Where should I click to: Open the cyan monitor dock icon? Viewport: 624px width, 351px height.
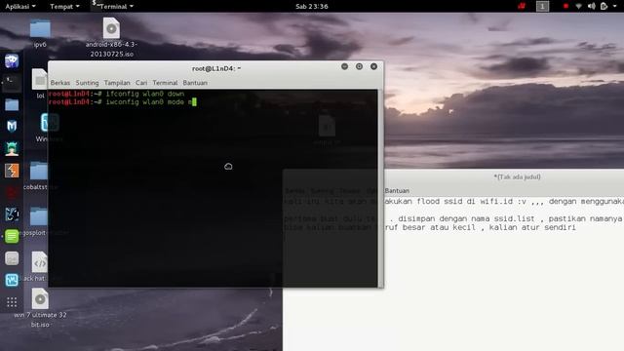(12, 280)
